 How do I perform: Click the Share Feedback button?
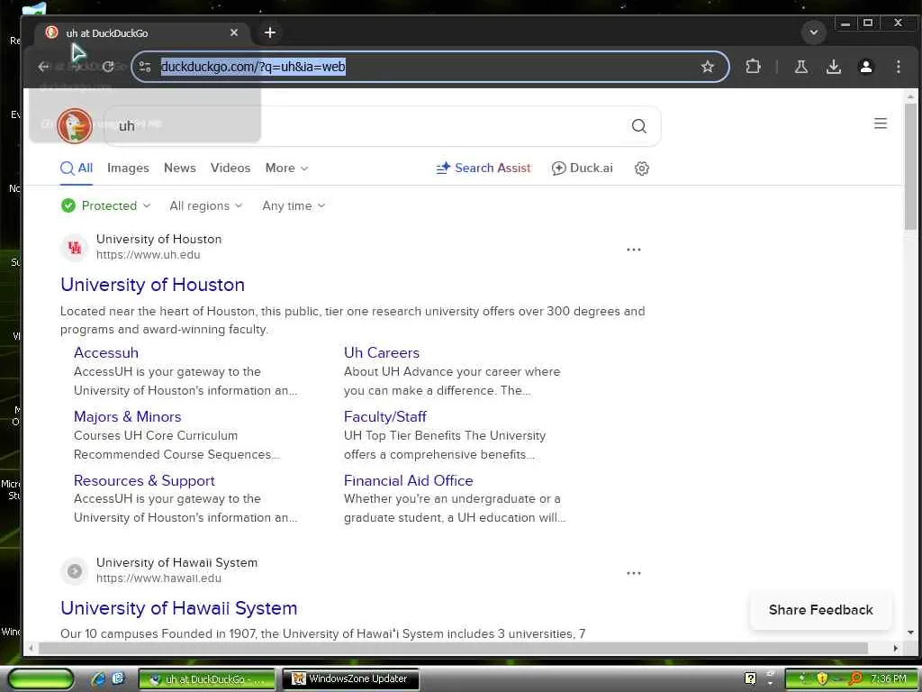(820, 610)
